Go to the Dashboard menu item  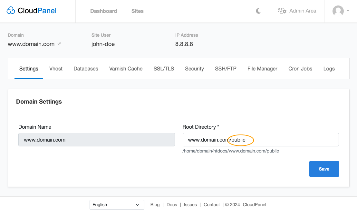[103, 11]
